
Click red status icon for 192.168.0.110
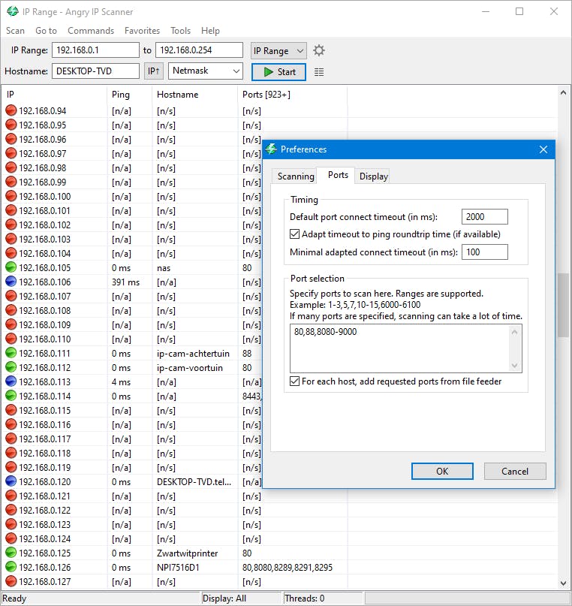[x=11, y=339]
